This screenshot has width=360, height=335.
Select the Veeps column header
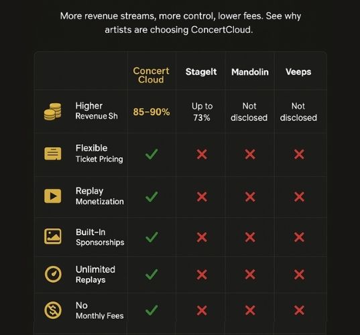coord(298,72)
